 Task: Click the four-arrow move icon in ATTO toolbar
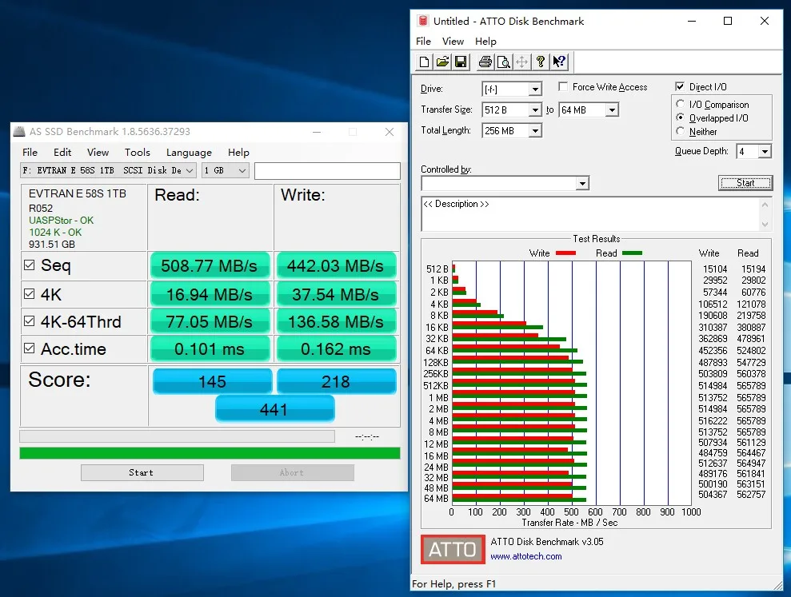click(522, 62)
